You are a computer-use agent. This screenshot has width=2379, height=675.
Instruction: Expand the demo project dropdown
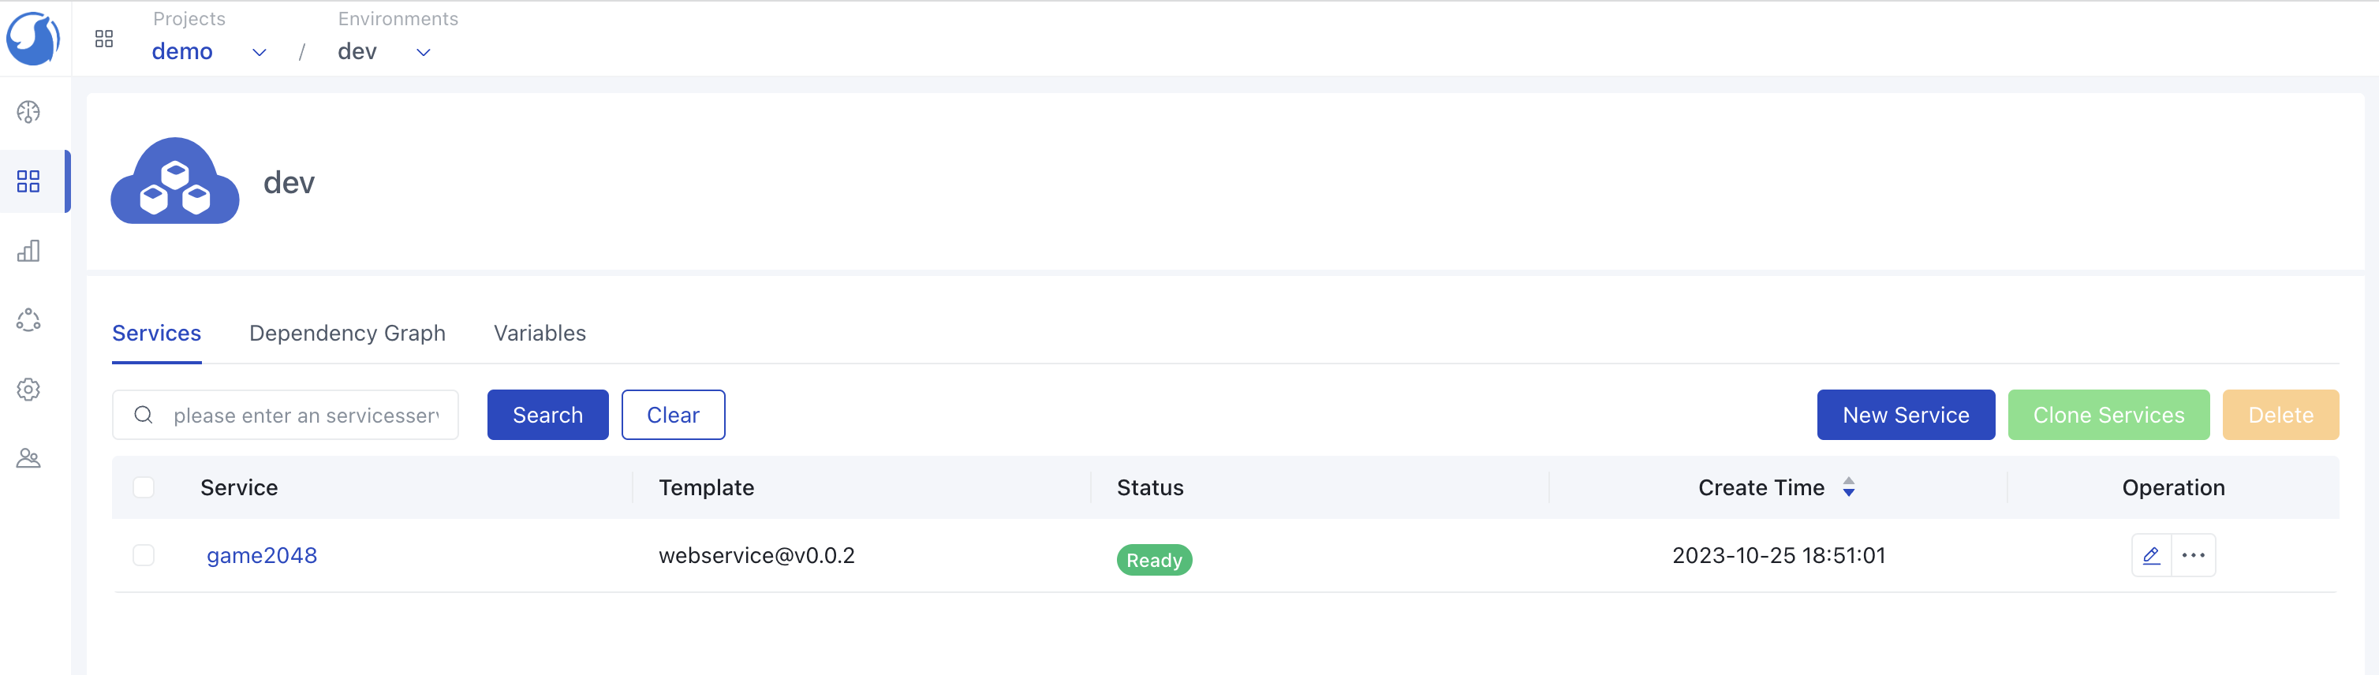tap(259, 52)
